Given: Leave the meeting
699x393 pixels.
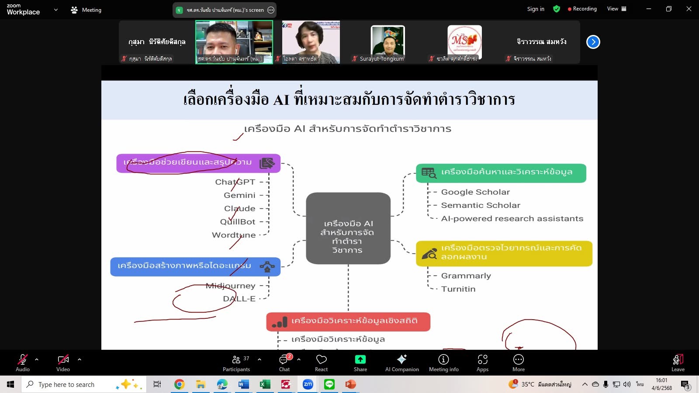Looking at the screenshot, I should click(x=678, y=362).
